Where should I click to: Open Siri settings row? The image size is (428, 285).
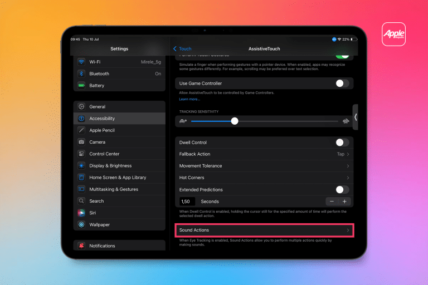(x=120, y=213)
